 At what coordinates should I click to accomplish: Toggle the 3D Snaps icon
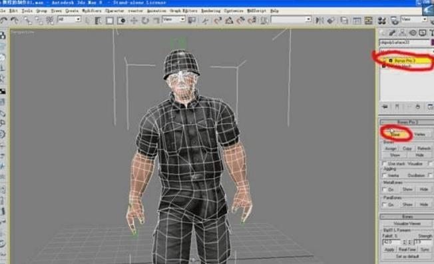coord(218,21)
